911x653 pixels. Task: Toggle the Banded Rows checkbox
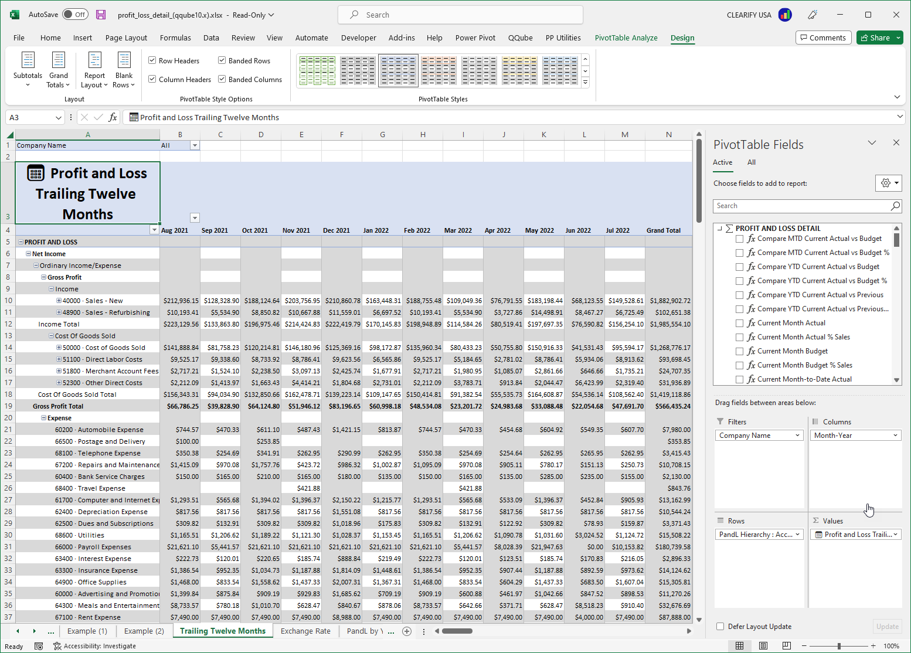pos(222,60)
